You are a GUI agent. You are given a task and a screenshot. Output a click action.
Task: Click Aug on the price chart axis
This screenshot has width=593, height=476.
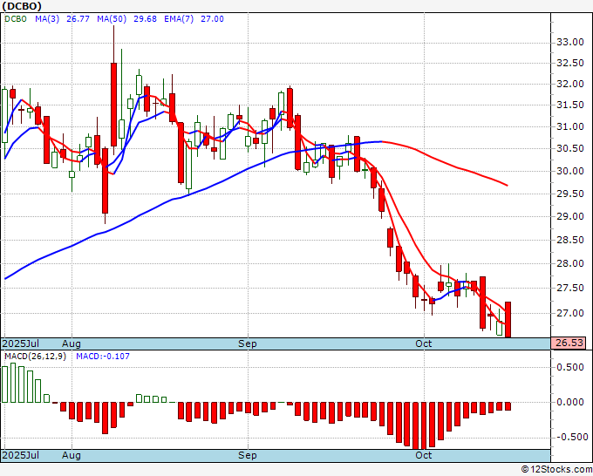[x=72, y=343]
